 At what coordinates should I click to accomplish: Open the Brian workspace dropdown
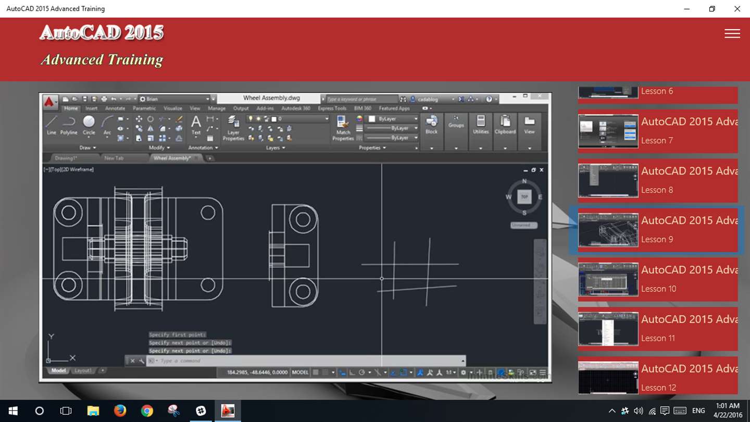[x=174, y=99]
